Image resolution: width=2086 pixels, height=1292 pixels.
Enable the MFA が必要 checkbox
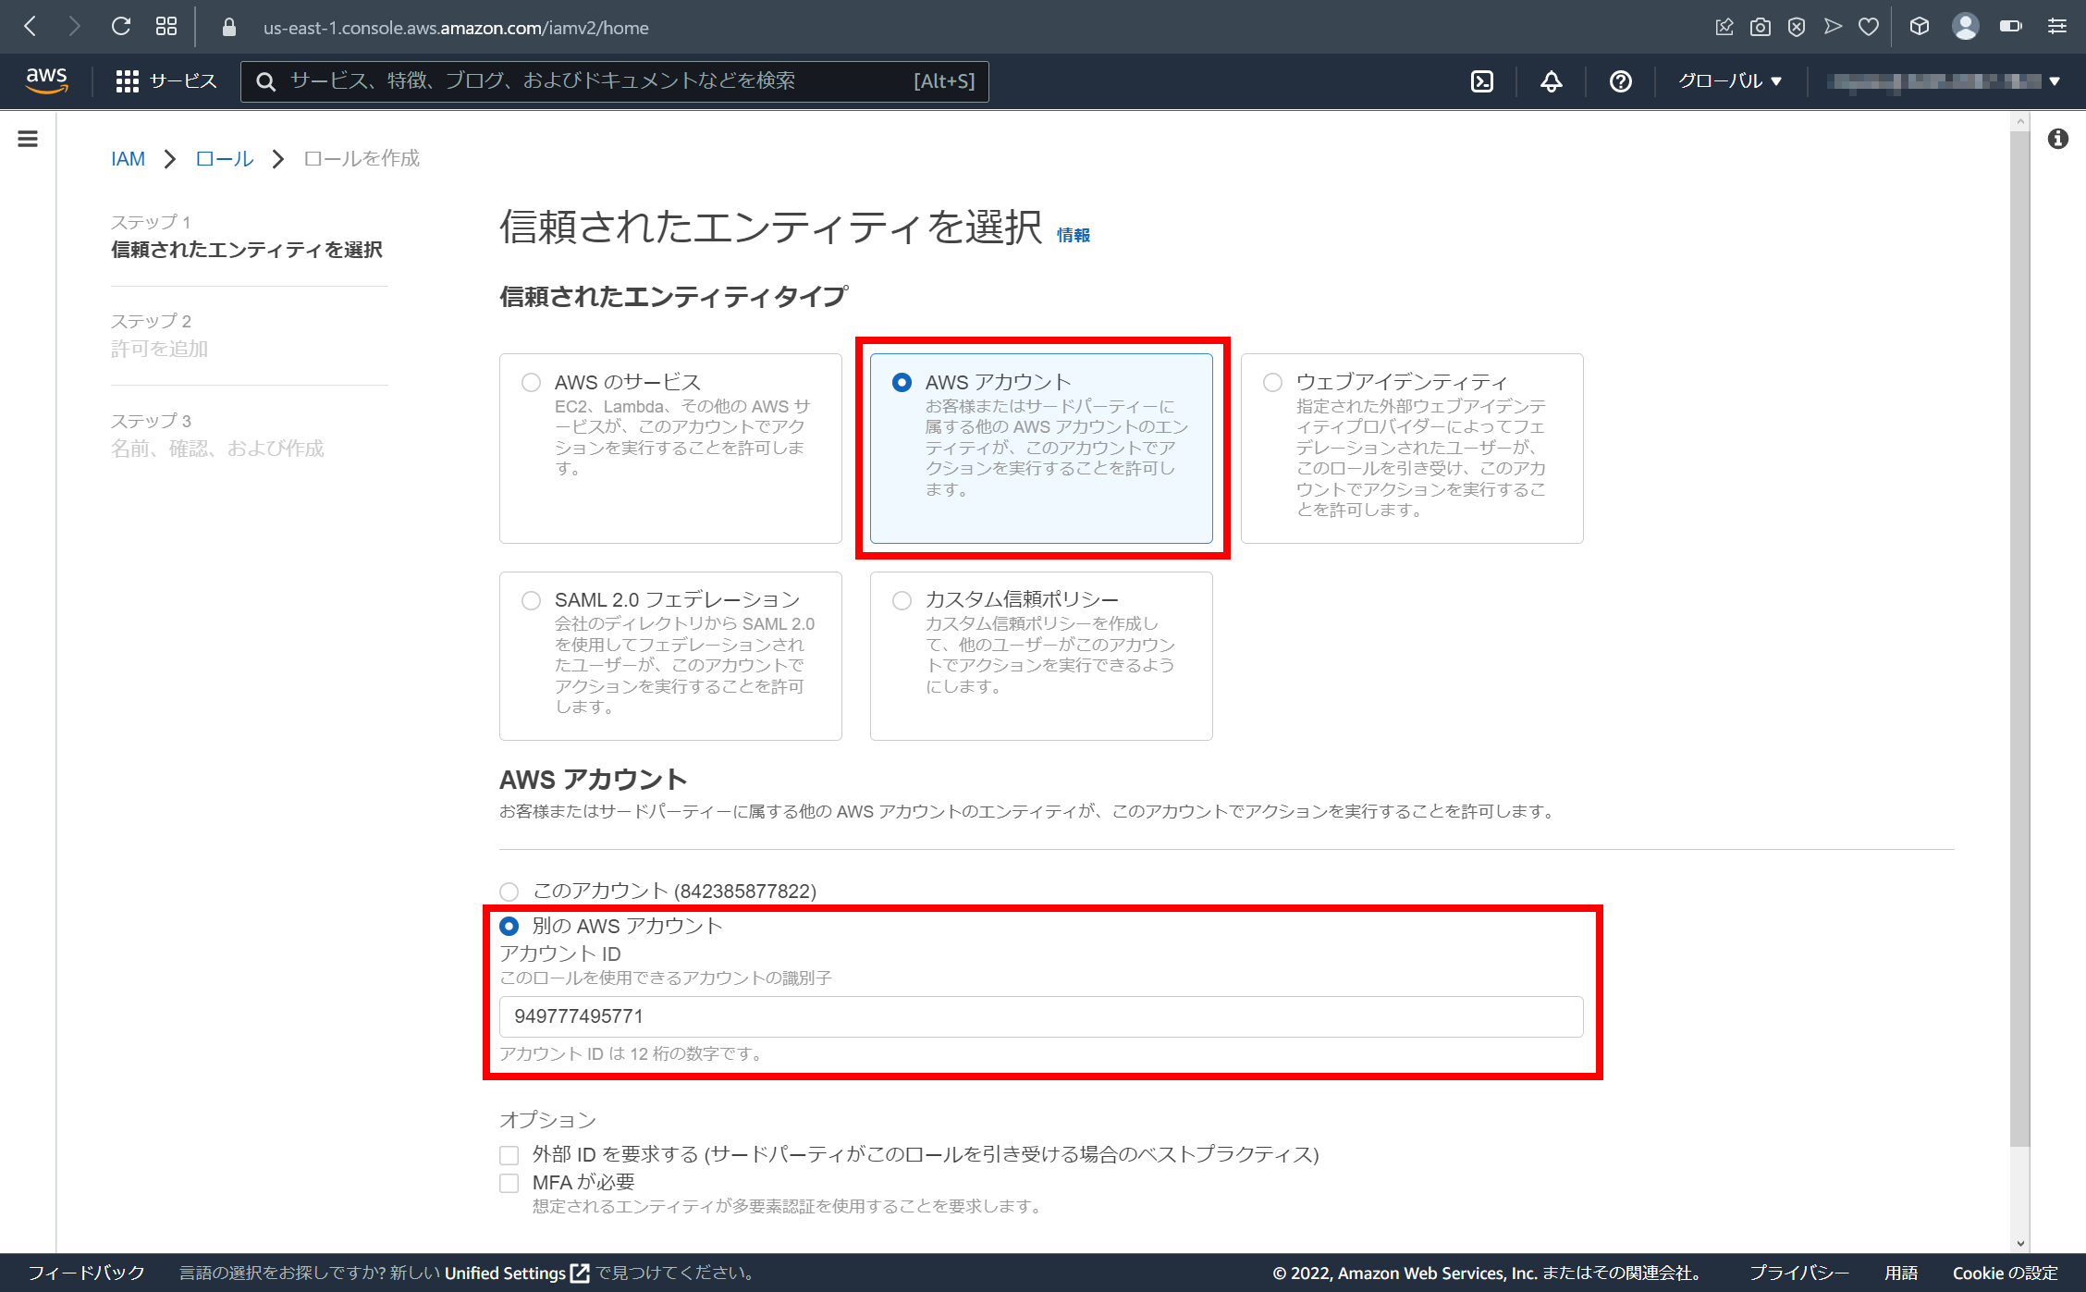509,1182
